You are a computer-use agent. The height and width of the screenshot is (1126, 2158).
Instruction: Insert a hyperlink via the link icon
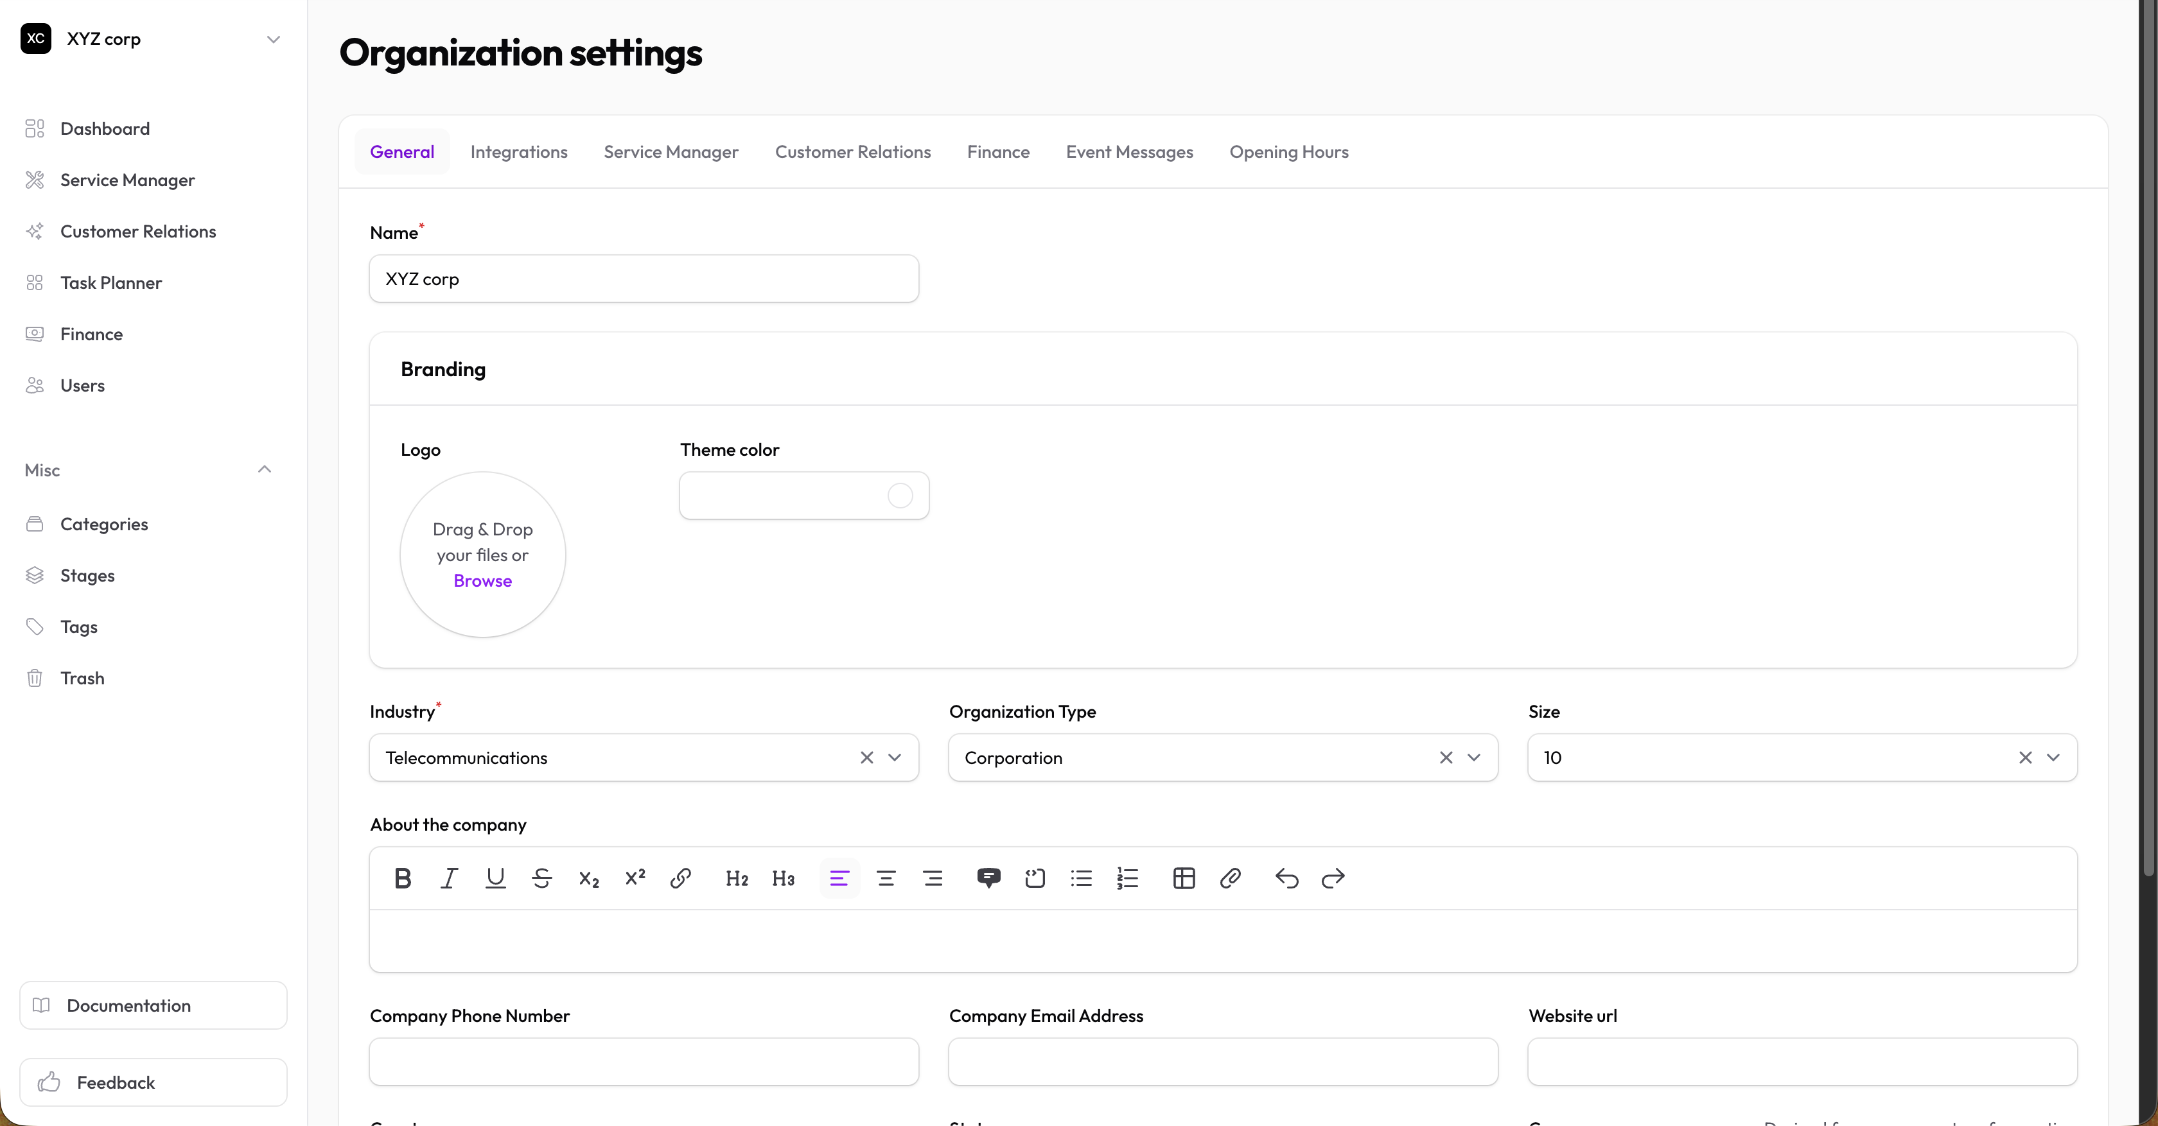[681, 878]
